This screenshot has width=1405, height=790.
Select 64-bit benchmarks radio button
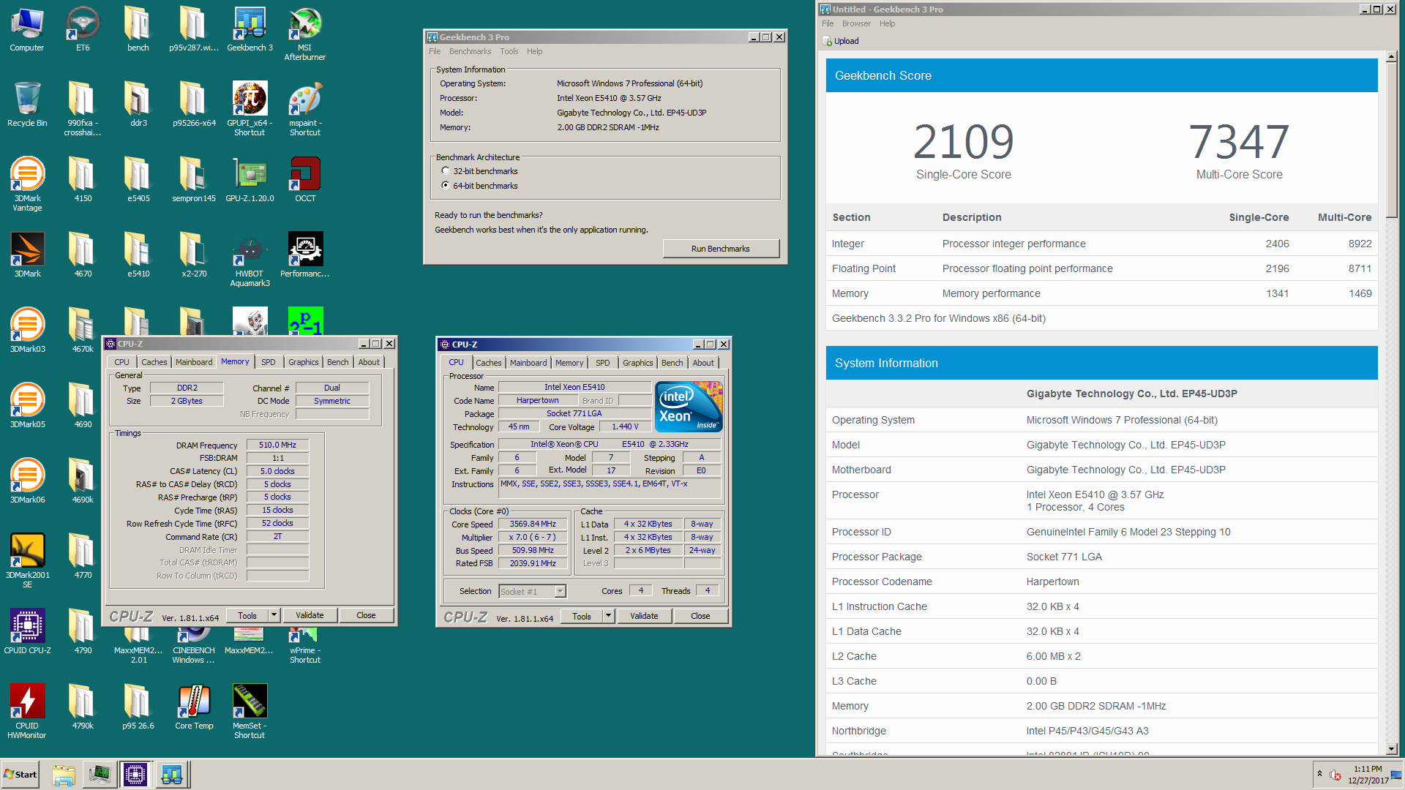446,186
